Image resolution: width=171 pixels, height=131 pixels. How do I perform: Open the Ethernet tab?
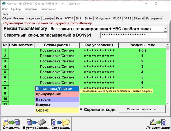[138, 18]
